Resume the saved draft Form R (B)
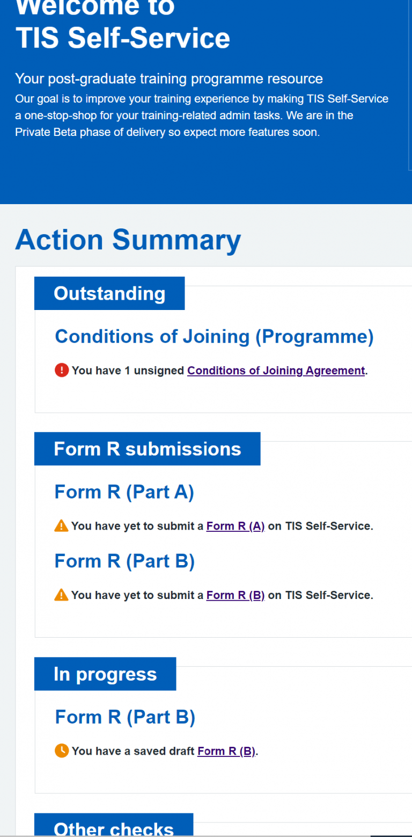Viewport: 412px width, 837px height. [x=226, y=751]
